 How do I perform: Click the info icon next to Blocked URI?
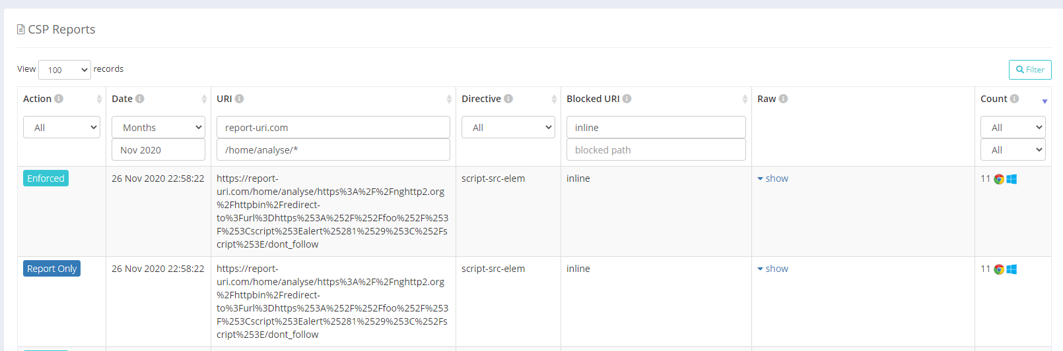[x=627, y=99]
